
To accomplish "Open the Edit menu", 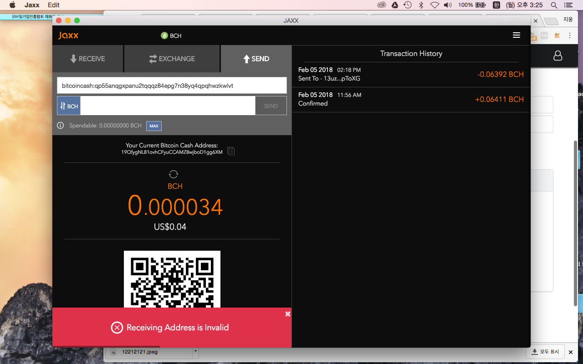I will (54, 5).
